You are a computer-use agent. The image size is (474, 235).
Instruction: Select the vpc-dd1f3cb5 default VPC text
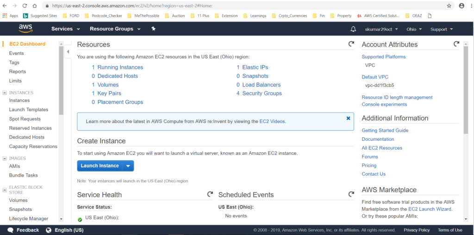tap(380, 85)
